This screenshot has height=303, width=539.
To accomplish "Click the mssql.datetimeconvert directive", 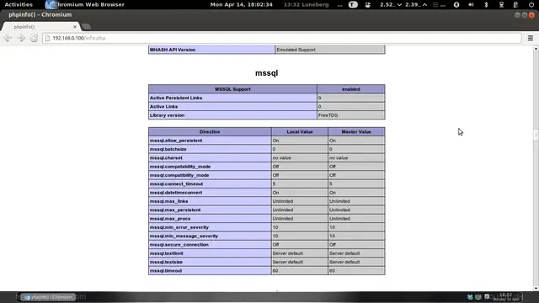I will click(176, 193).
